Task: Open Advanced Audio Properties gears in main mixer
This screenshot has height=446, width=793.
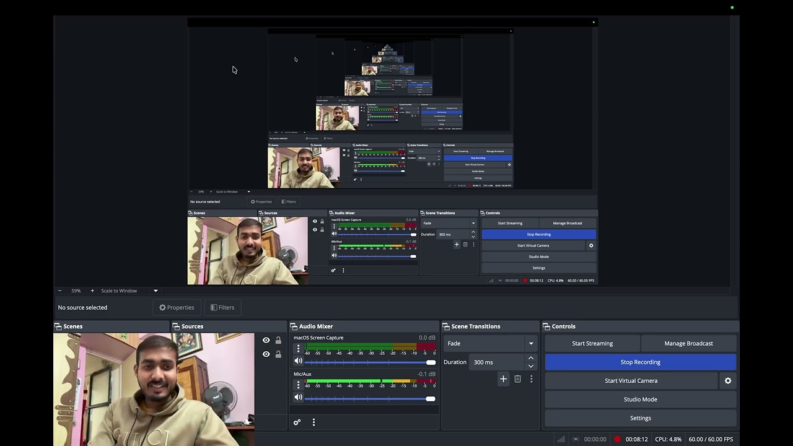Action: point(297,422)
